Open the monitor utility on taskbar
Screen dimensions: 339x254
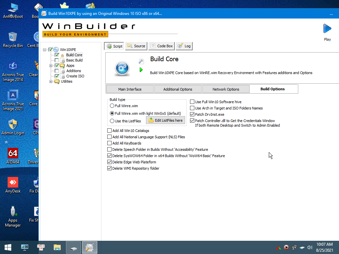coord(24,247)
